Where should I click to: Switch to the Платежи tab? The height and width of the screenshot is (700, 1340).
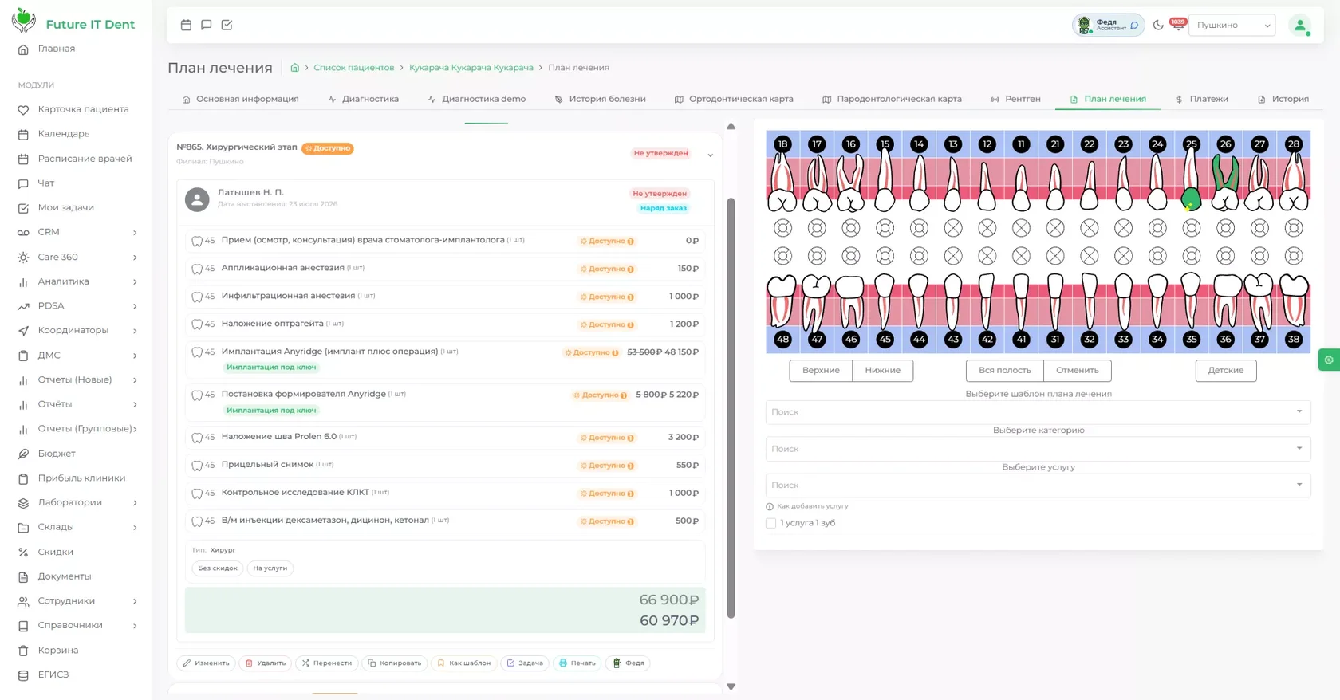(1201, 99)
